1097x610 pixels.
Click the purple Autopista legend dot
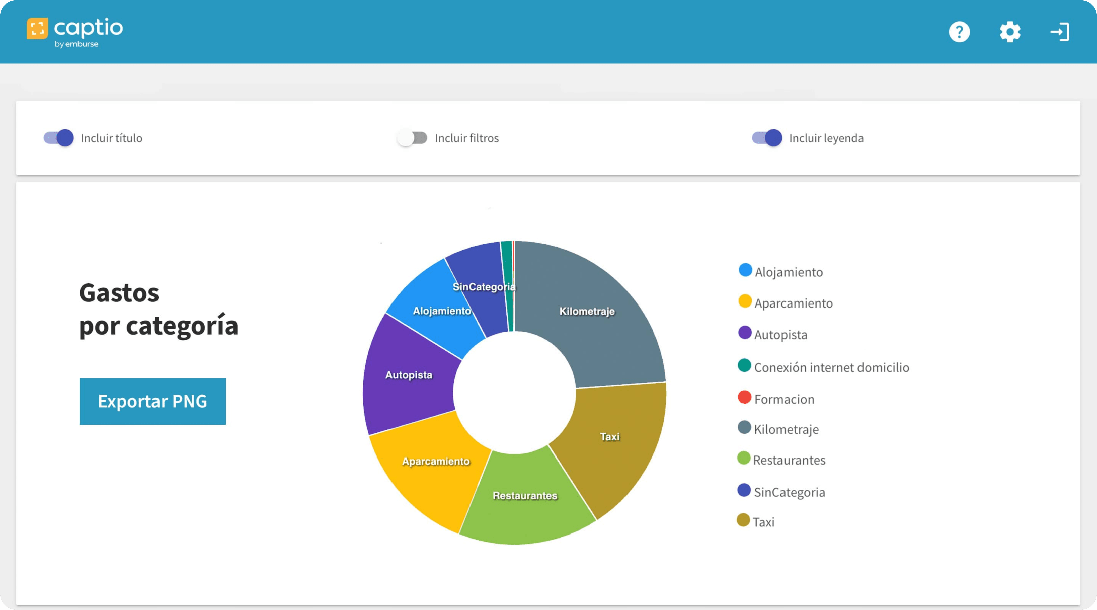coord(745,333)
